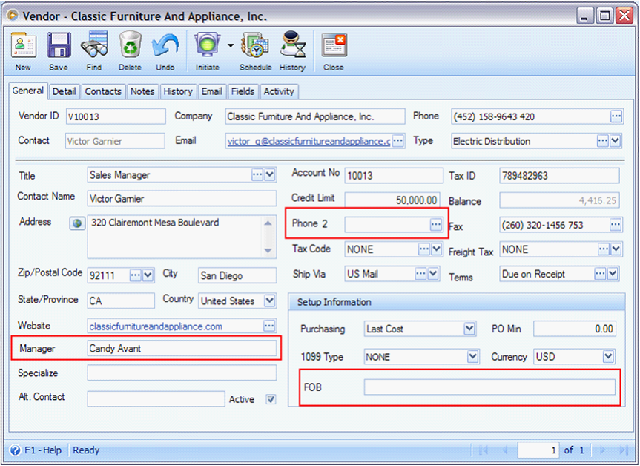Viewport: 640px width, 466px height.
Task: Click ellipsis button next to Email field
Action: 397,141
